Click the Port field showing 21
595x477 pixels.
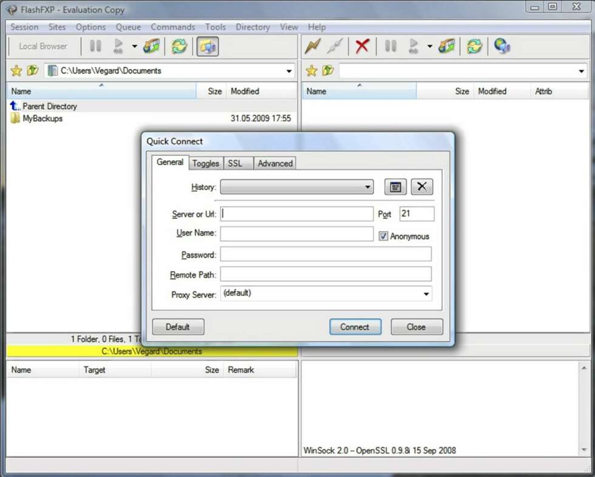[x=416, y=214]
